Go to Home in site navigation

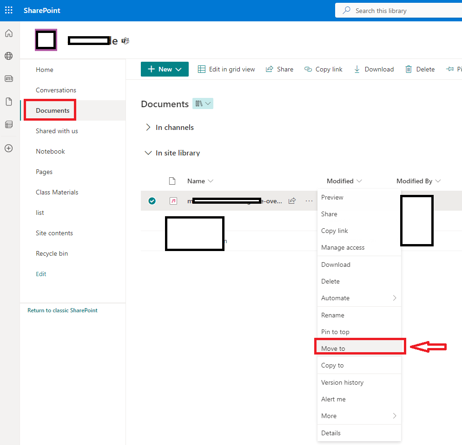click(x=45, y=70)
